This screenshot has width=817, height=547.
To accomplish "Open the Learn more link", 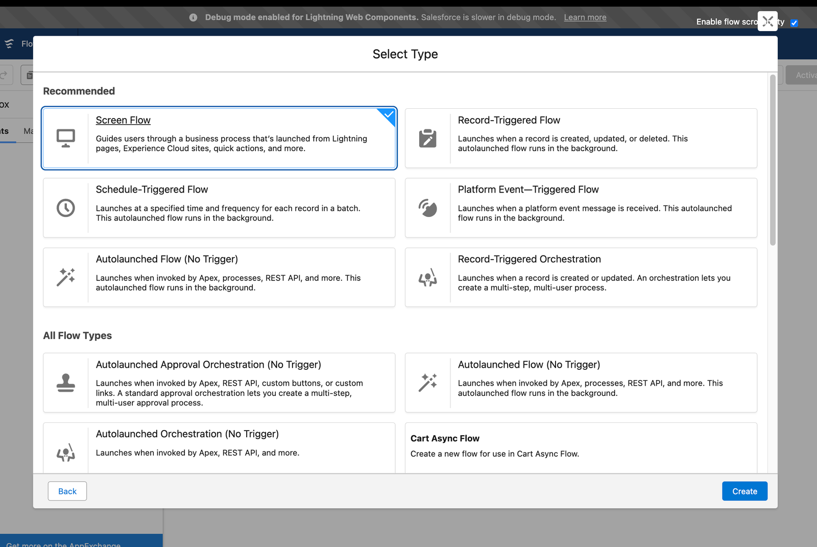I will (585, 17).
